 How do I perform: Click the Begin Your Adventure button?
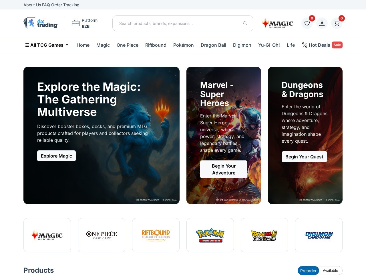tap(224, 169)
